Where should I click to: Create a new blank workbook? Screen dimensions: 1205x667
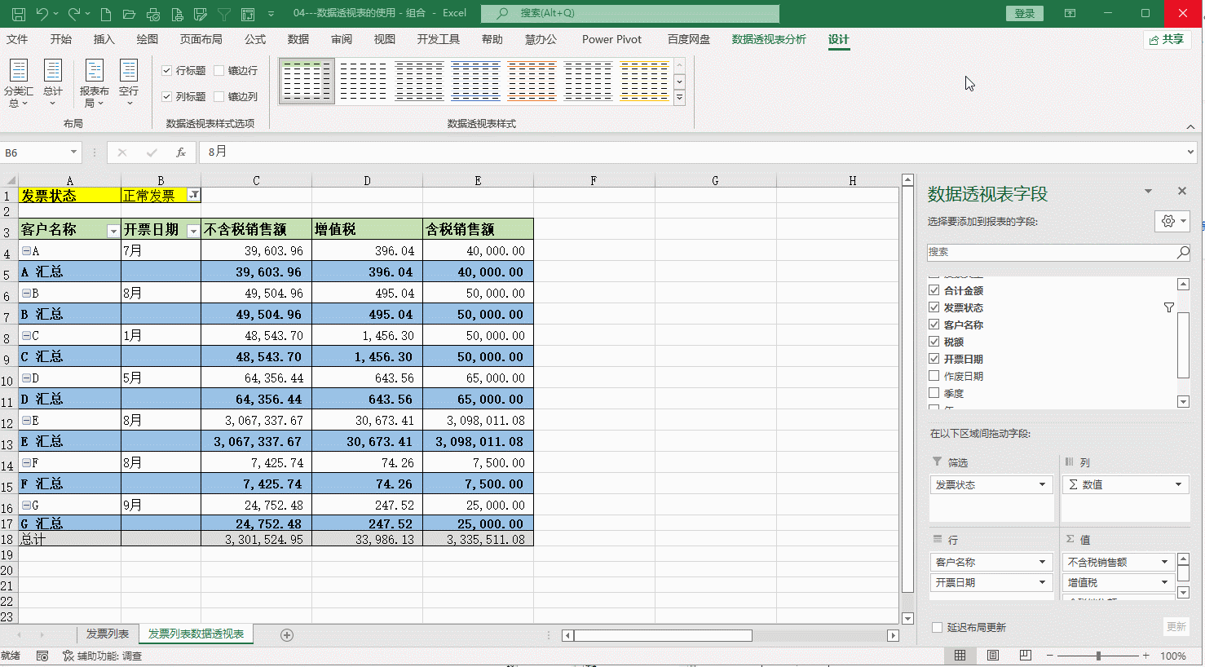click(106, 14)
